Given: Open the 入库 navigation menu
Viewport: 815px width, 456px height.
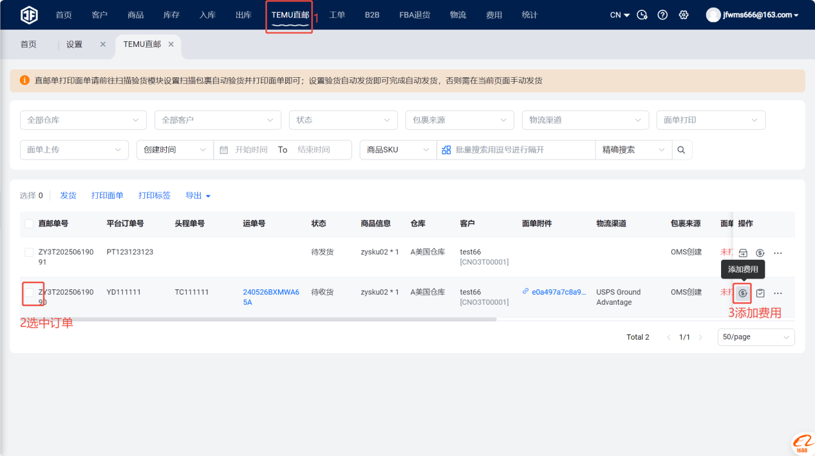Looking at the screenshot, I should [207, 15].
